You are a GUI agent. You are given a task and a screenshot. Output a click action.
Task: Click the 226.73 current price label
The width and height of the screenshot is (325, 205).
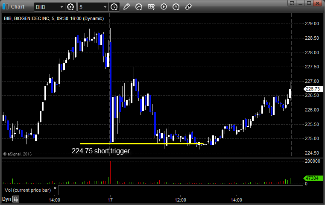click(x=313, y=89)
